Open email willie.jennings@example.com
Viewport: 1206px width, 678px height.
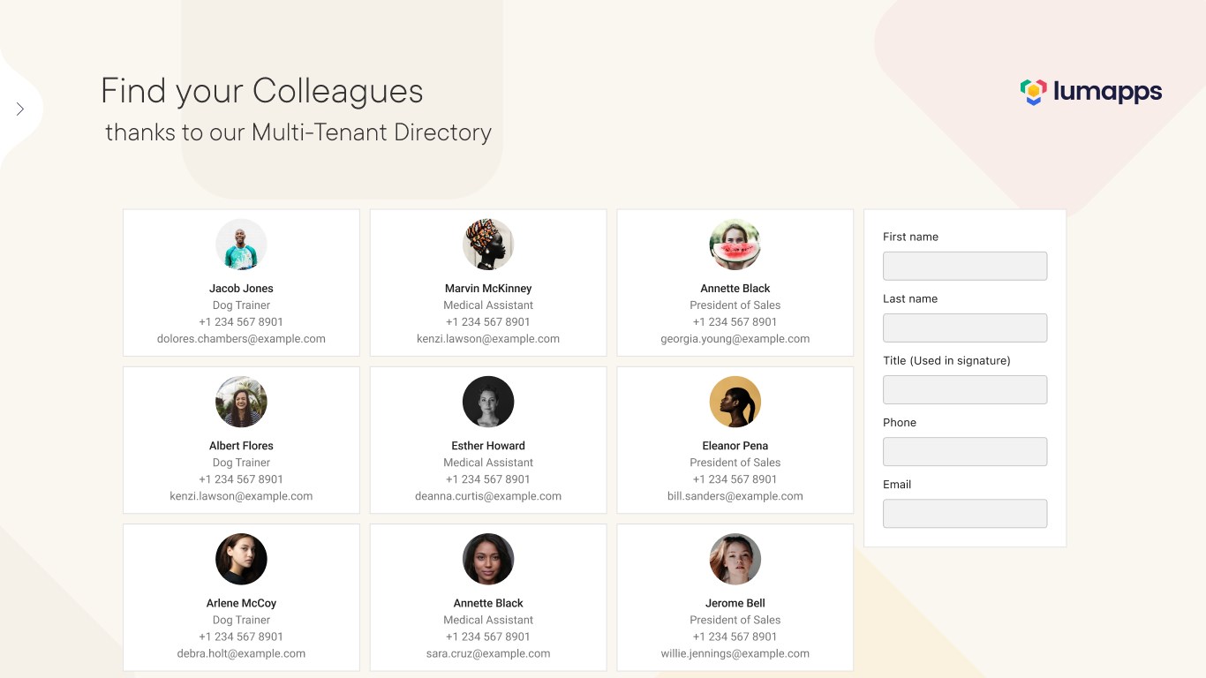(735, 654)
